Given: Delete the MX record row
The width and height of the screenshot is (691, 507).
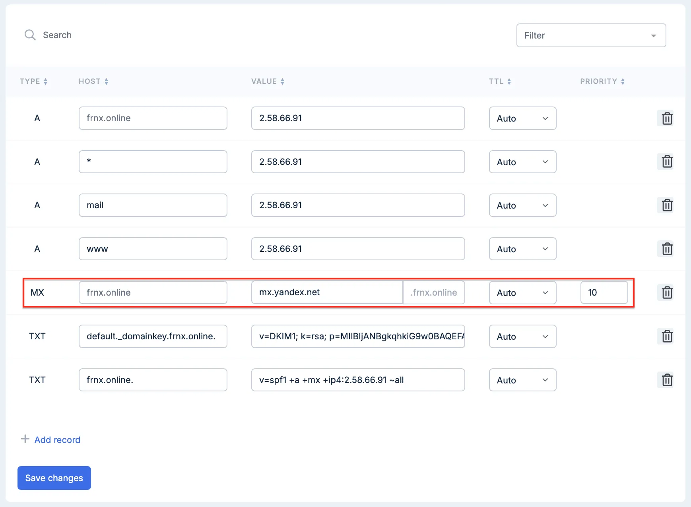Looking at the screenshot, I should (667, 293).
